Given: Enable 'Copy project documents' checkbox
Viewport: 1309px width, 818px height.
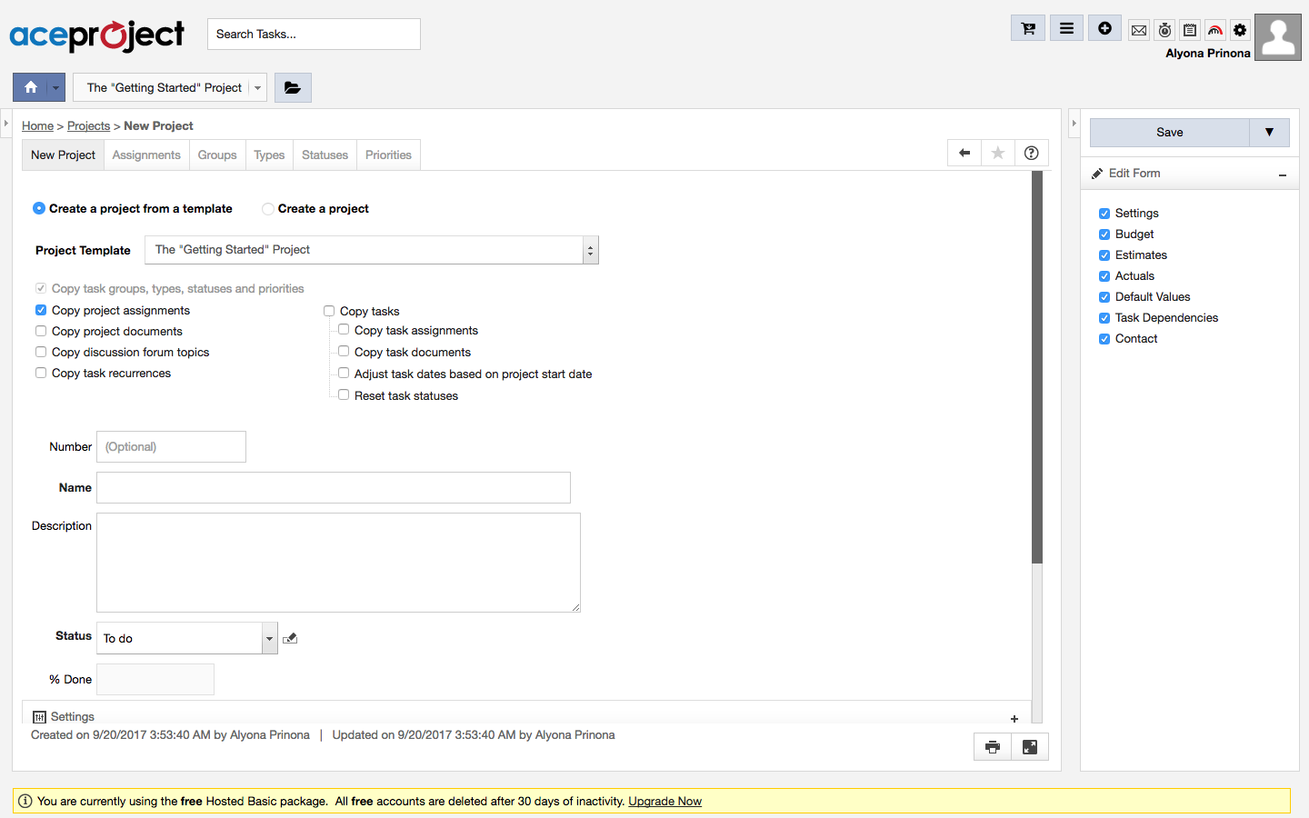Looking at the screenshot, I should point(41,332).
